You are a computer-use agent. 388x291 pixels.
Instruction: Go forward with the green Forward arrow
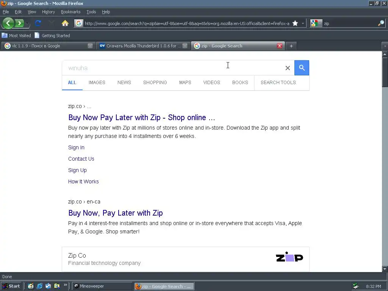pyautogui.click(x=19, y=23)
